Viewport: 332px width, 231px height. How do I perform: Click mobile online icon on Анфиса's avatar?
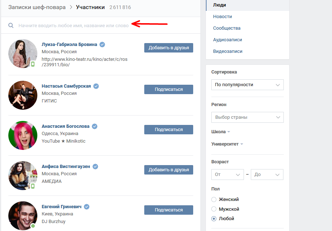(x=33, y=186)
